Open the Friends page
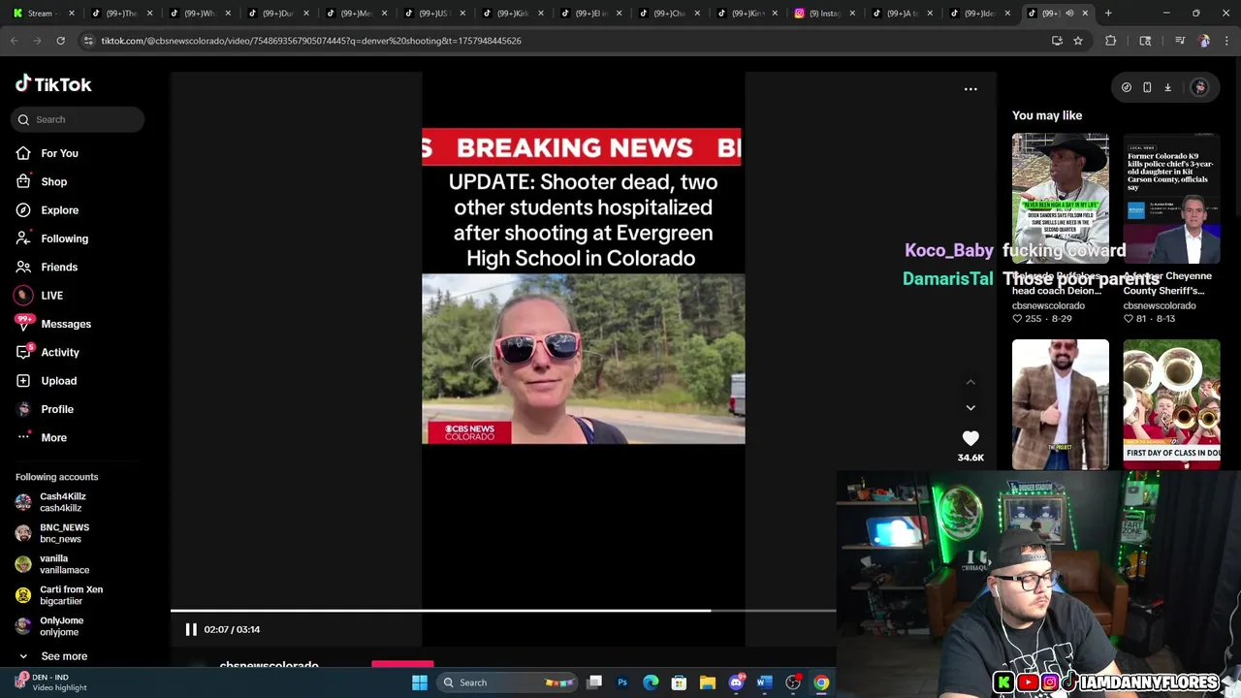1241x698 pixels. [59, 267]
